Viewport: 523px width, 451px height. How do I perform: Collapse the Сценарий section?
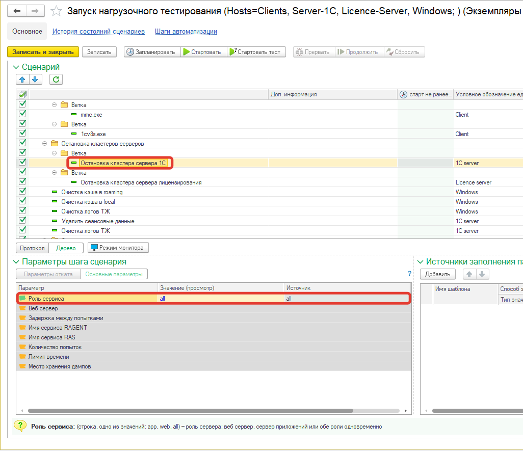coord(16,67)
